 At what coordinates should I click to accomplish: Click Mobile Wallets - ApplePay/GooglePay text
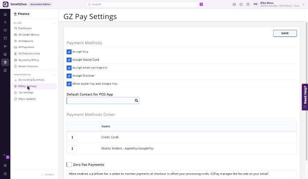tap(127, 148)
